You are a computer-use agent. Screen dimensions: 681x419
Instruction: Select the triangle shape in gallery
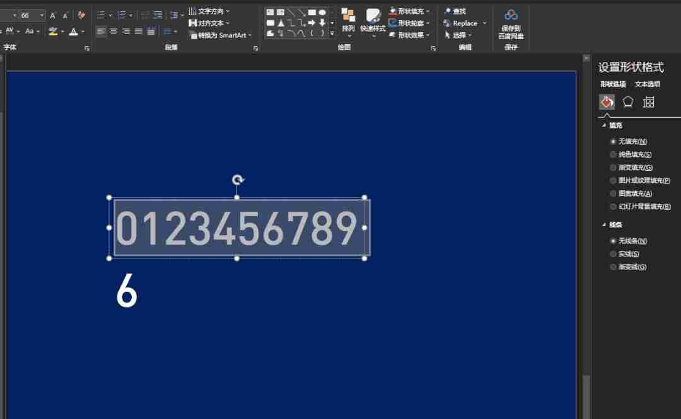point(281,23)
